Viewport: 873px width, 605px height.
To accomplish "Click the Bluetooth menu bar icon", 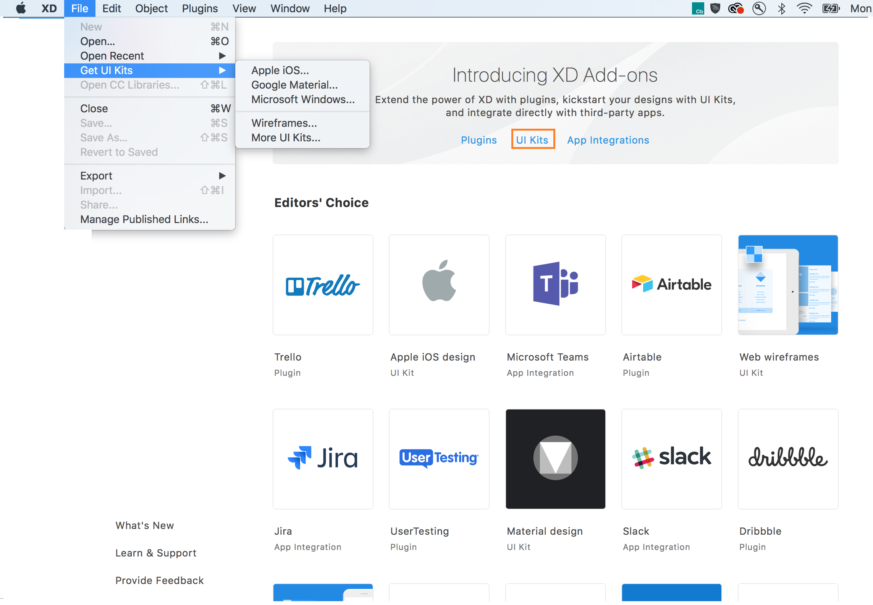I will point(782,8).
